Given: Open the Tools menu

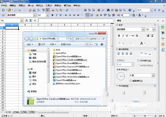Looking at the screenshot, I should 49,6.
